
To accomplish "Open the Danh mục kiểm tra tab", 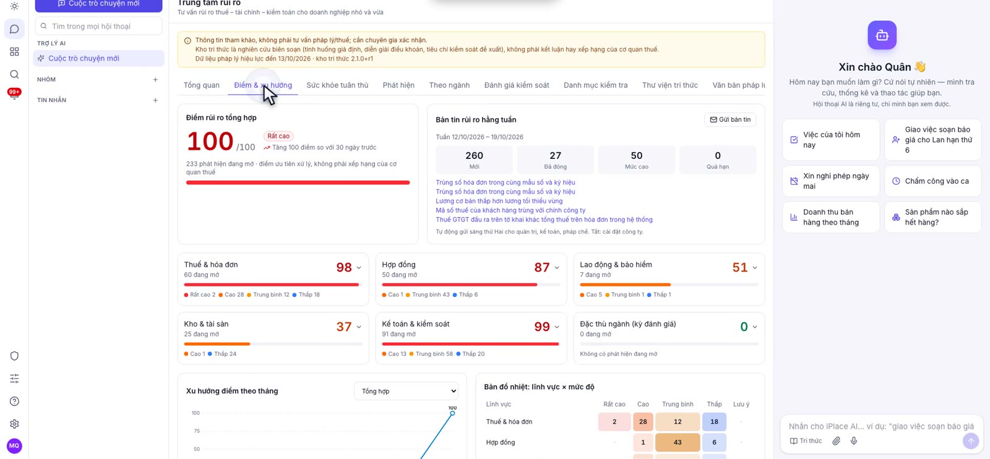I will point(595,85).
